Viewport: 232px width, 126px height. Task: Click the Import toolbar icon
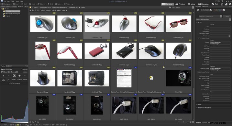click(x=14, y=4)
